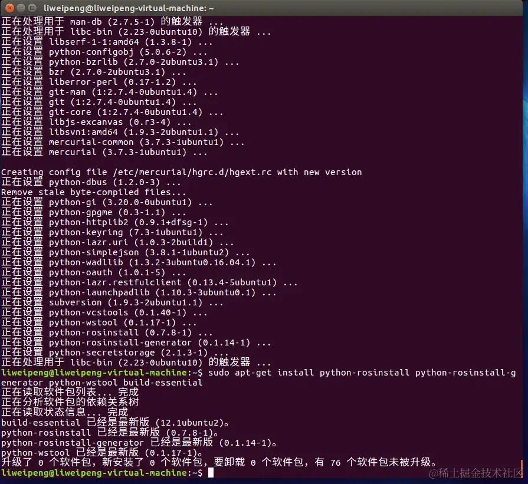This screenshot has height=484, width=528.
Task: Click the line 正在分析软件包的依赖关系树
Action: [x=70, y=402]
